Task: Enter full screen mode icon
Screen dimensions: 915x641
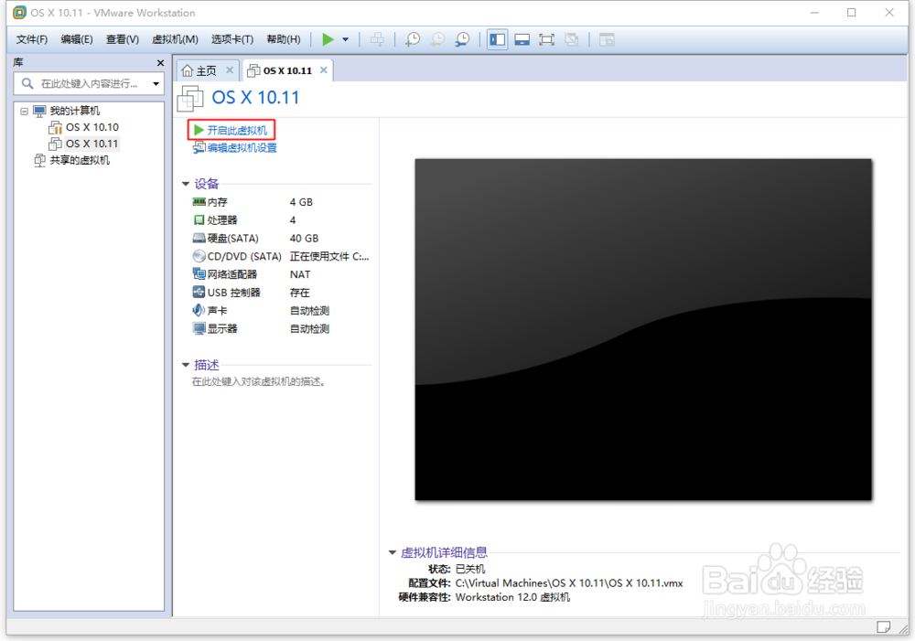Action: tap(547, 39)
